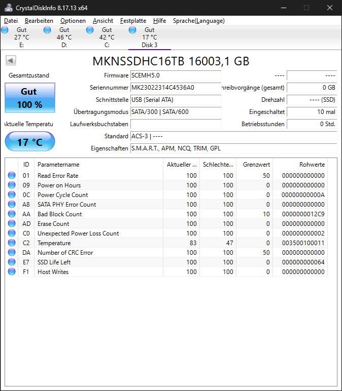The height and width of the screenshot is (391, 342).
Task: Select the SSD Life Left parameter name
Action: 54,262
